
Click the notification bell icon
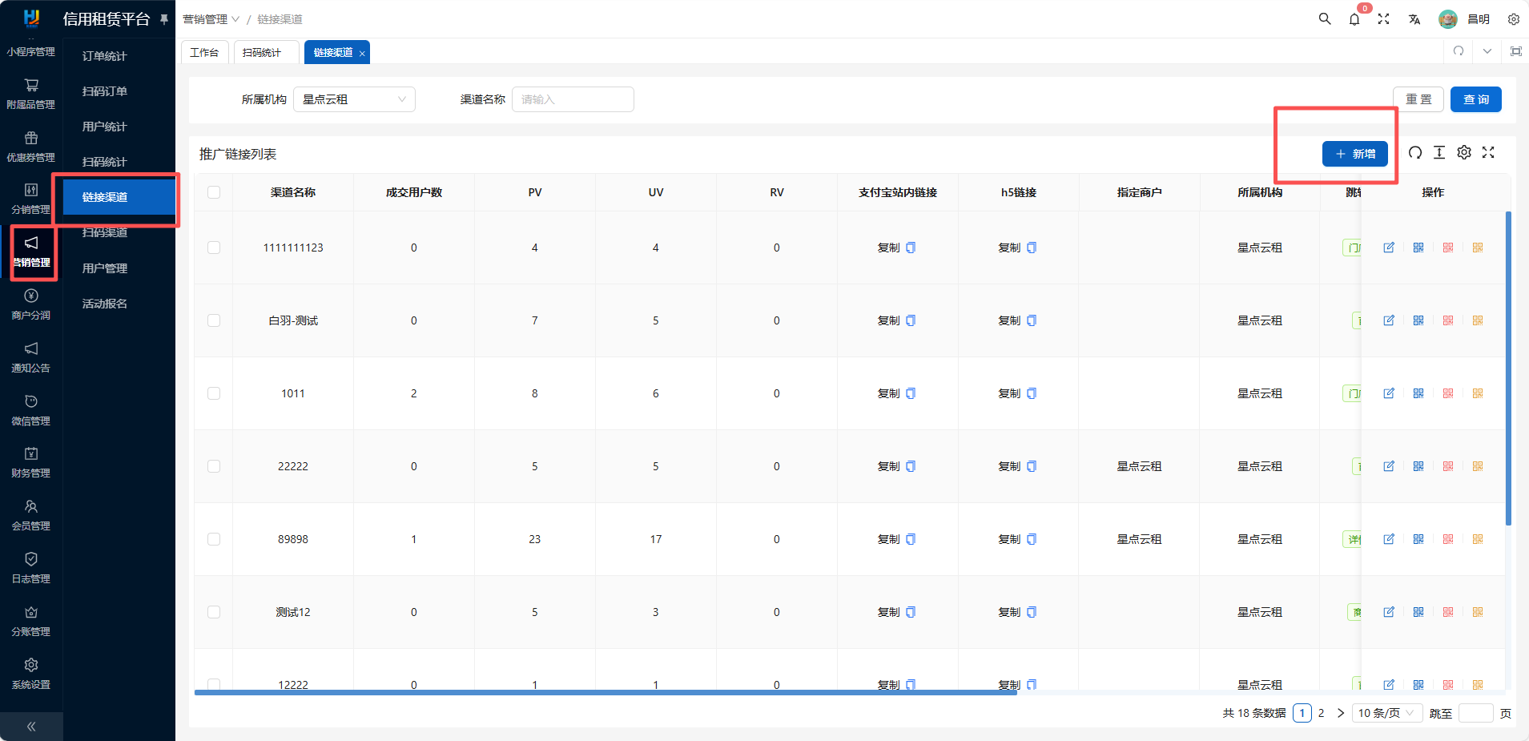1354,19
